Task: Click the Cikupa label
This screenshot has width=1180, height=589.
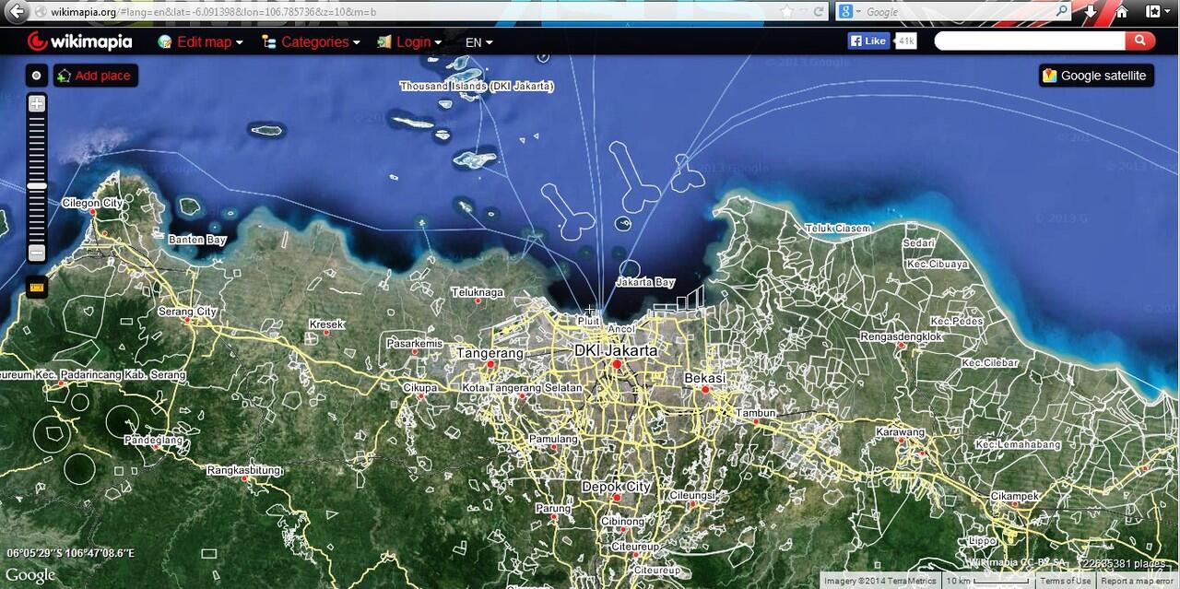Action: [419, 388]
